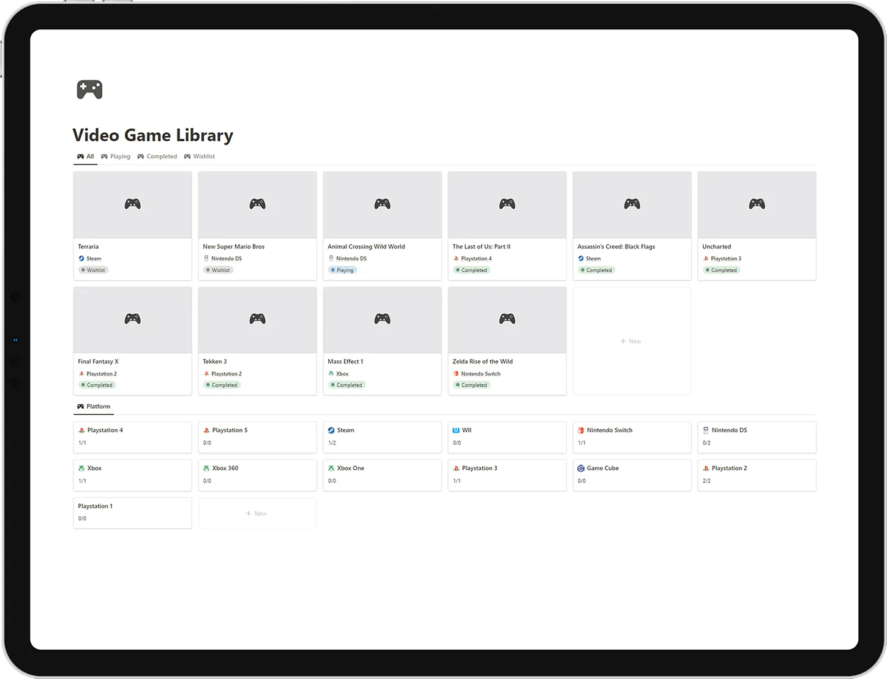Click the Wishlist tag on New Super Mario Bros
Screen dimensions: 887x679
[x=218, y=270]
